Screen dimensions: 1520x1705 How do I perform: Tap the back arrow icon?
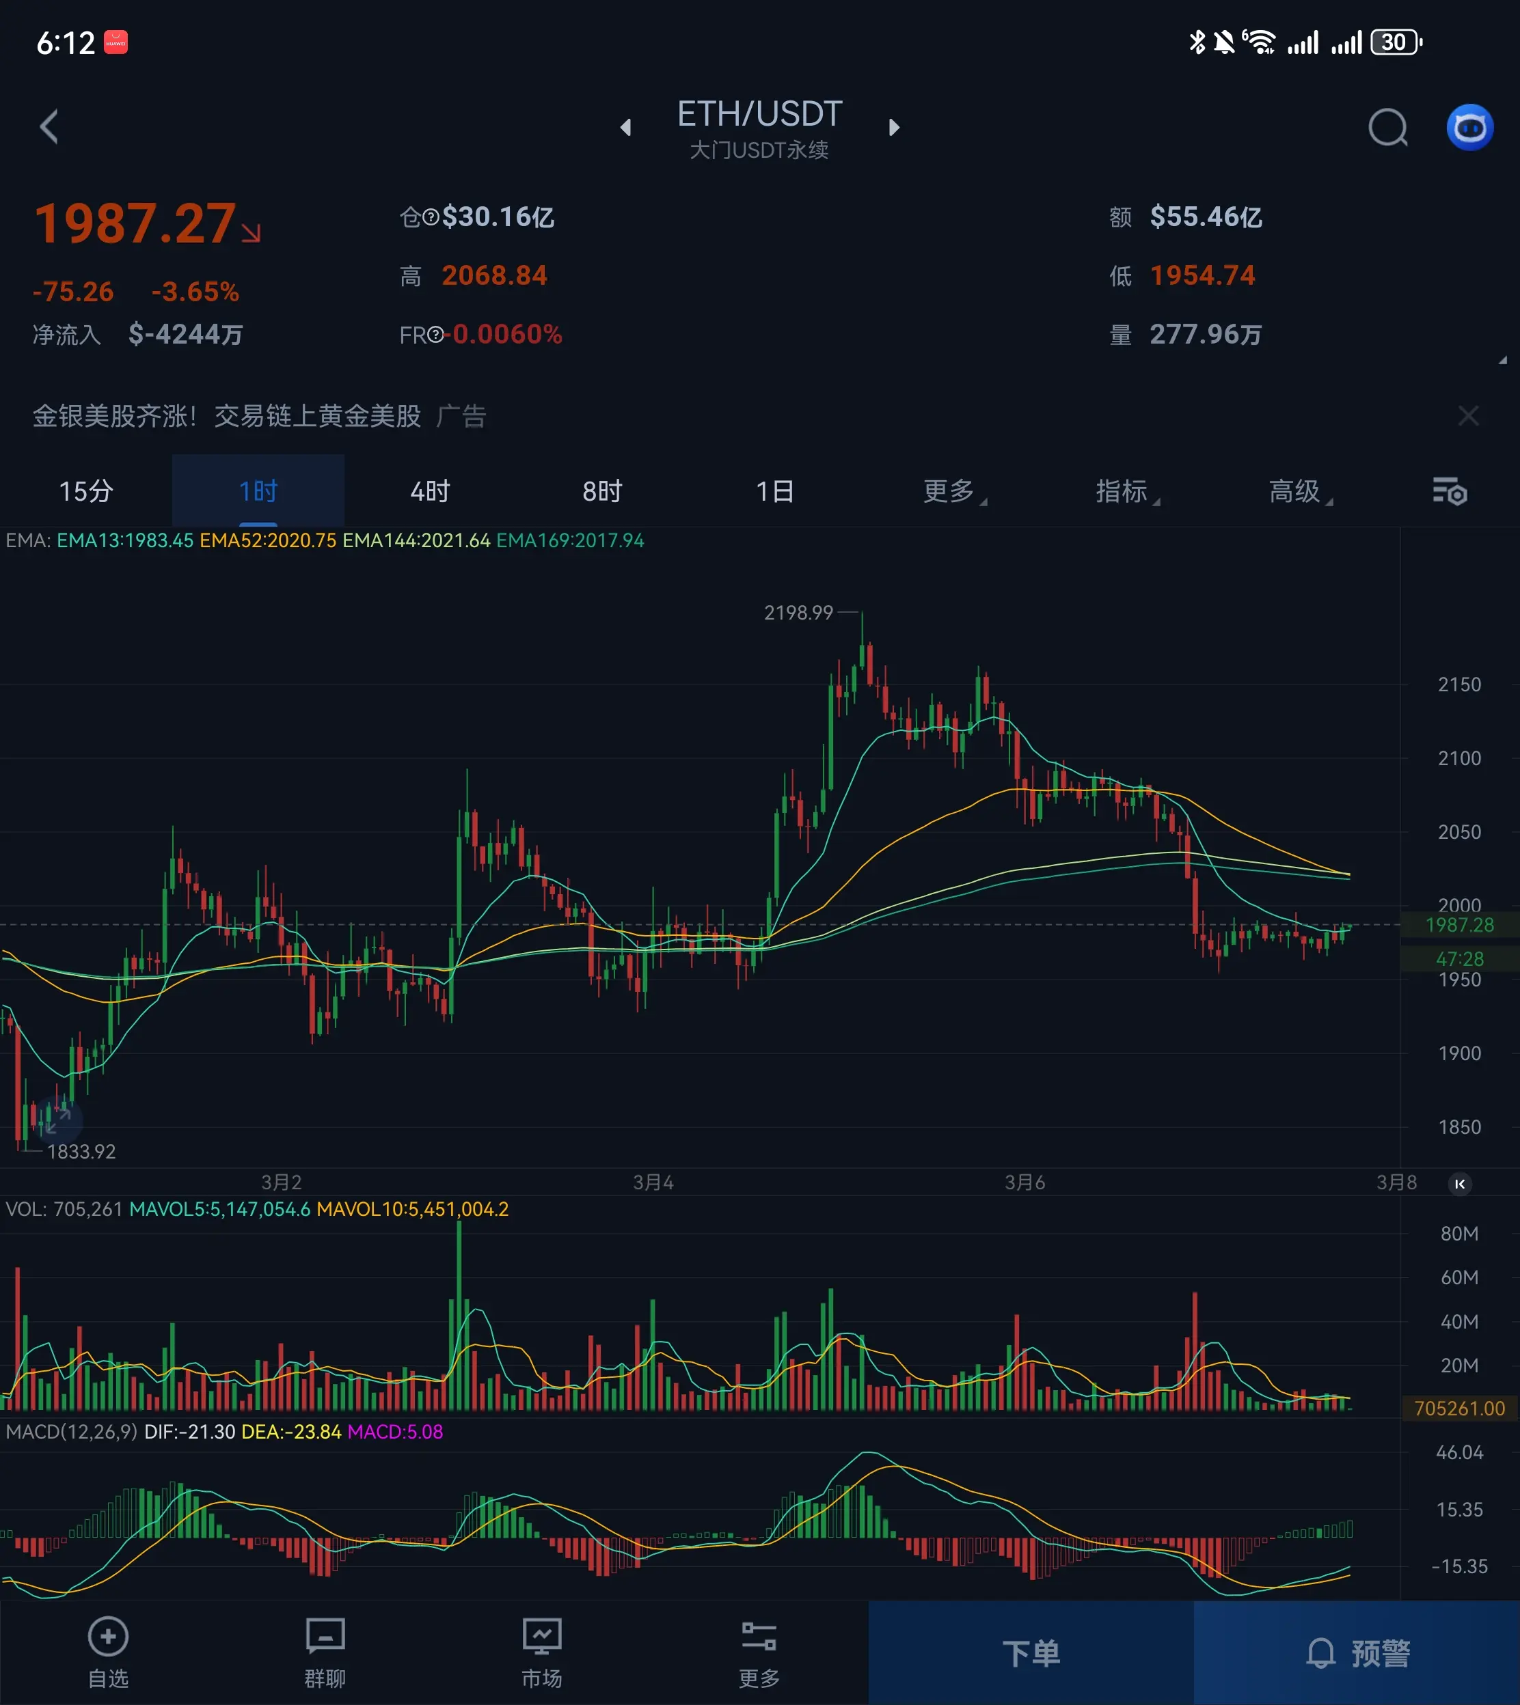point(49,127)
